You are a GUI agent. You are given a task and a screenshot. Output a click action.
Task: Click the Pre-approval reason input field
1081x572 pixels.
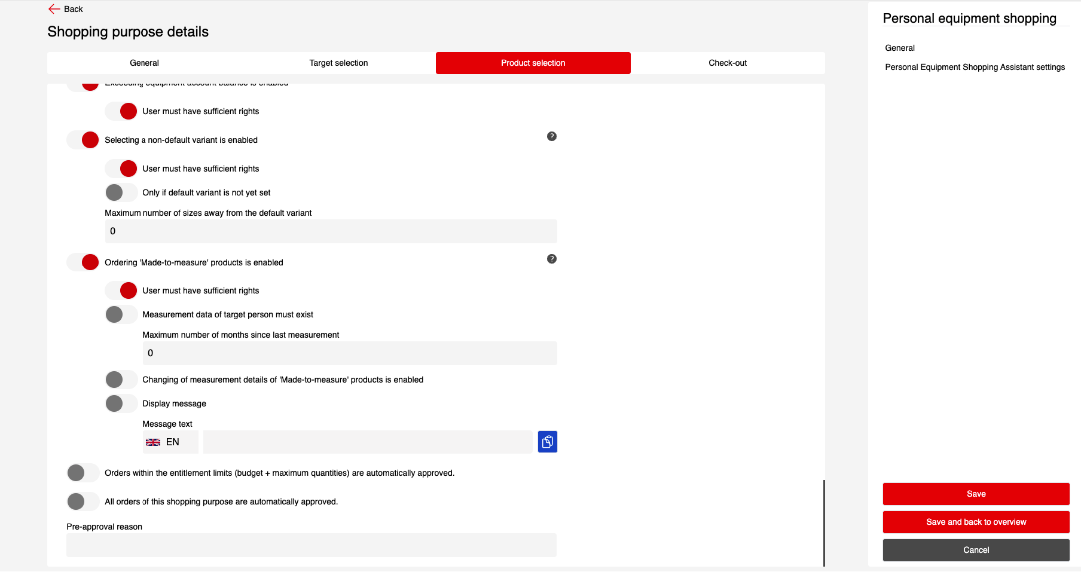pos(311,545)
